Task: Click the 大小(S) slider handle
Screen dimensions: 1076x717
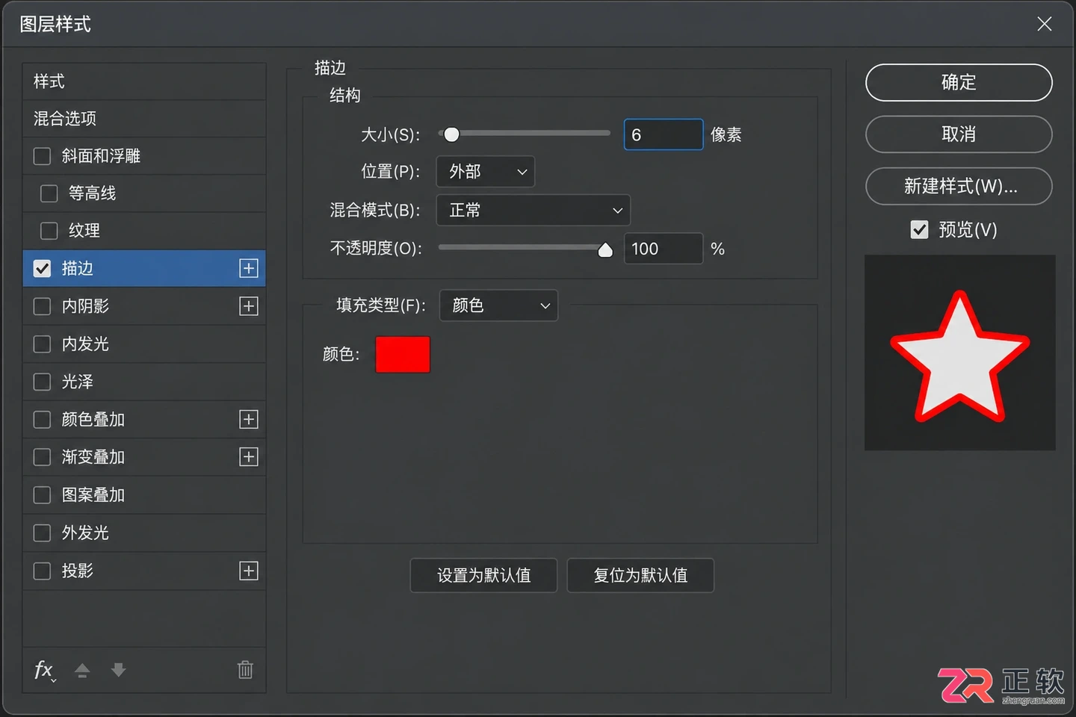Action: [x=451, y=134]
